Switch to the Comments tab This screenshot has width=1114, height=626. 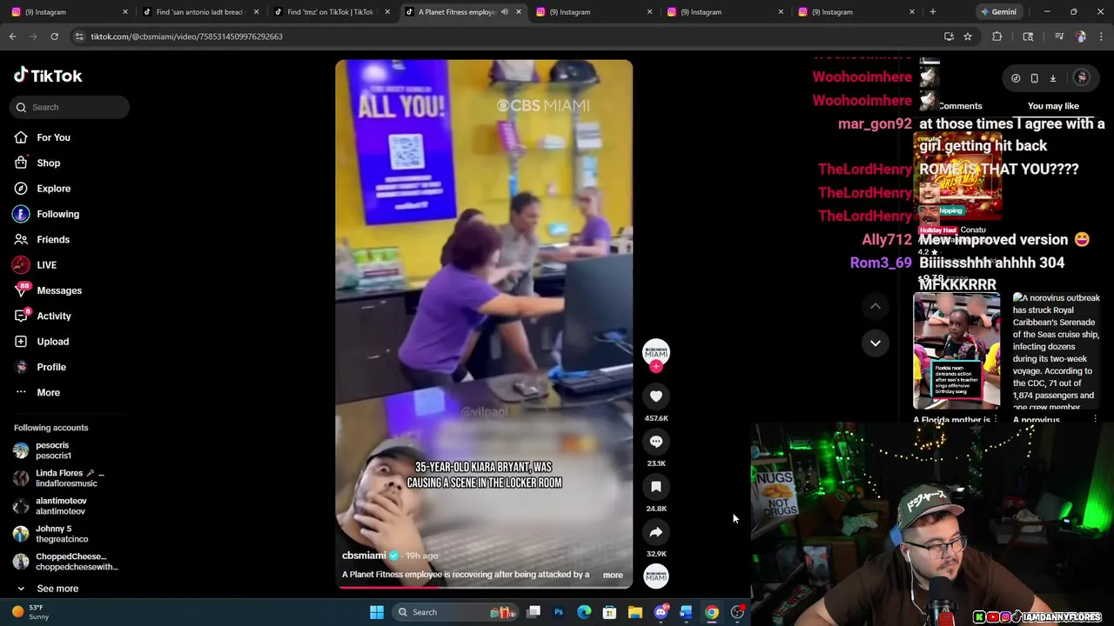[x=960, y=106]
